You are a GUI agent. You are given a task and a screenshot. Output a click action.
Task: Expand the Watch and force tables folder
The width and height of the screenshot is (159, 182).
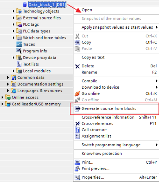pos(14,38)
